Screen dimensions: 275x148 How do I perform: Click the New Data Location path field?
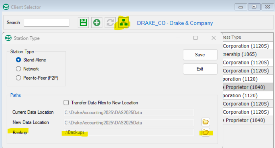point(129,123)
